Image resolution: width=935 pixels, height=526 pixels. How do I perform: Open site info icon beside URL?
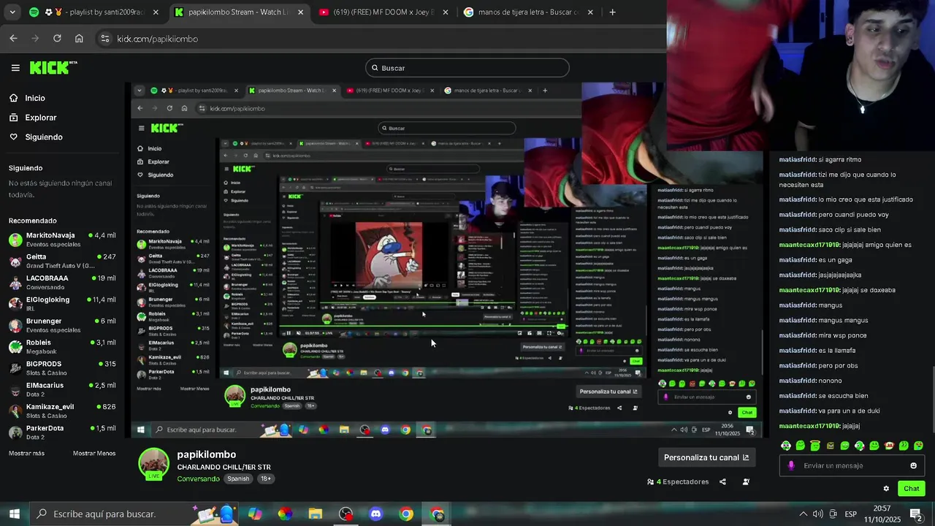click(104, 39)
